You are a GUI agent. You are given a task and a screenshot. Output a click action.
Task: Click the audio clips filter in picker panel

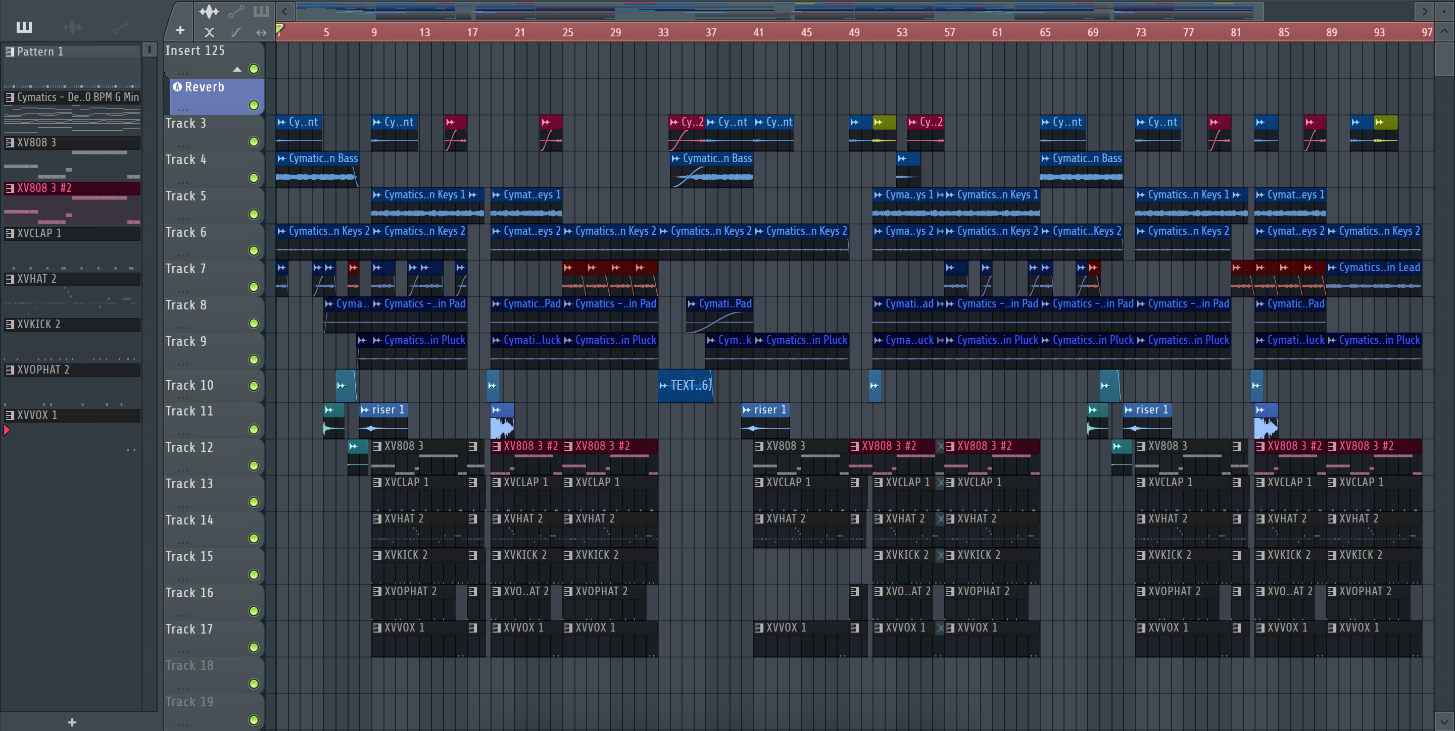pos(72,27)
